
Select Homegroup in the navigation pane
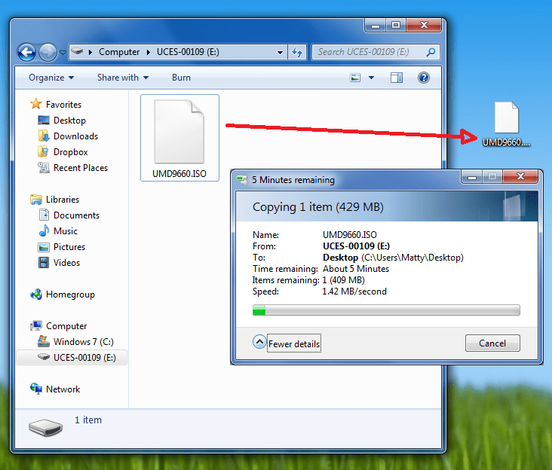[70, 295]
